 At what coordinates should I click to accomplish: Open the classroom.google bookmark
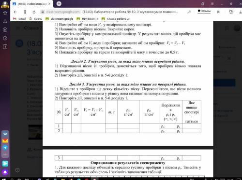(60, 19)
